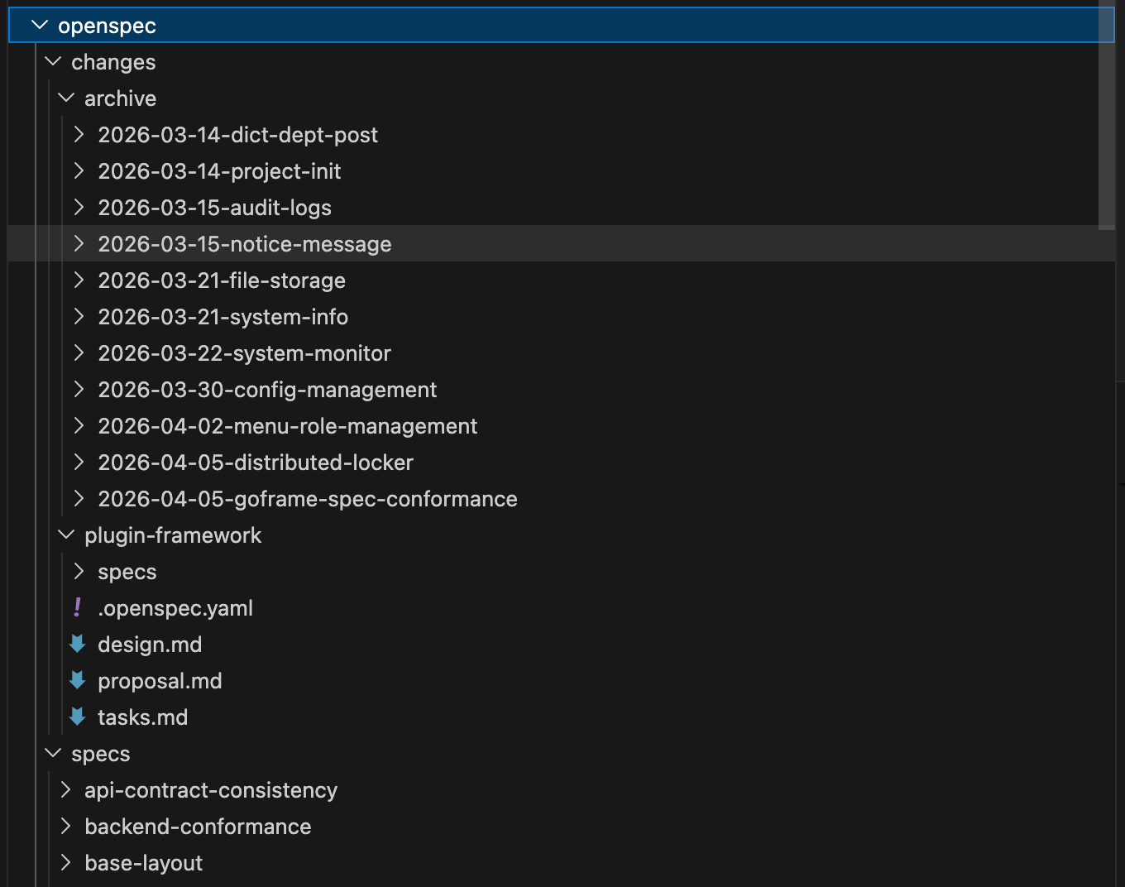Screen dimensions: 1125x887
Task: Open tasks.md in the editor
Action: point(142,717)
